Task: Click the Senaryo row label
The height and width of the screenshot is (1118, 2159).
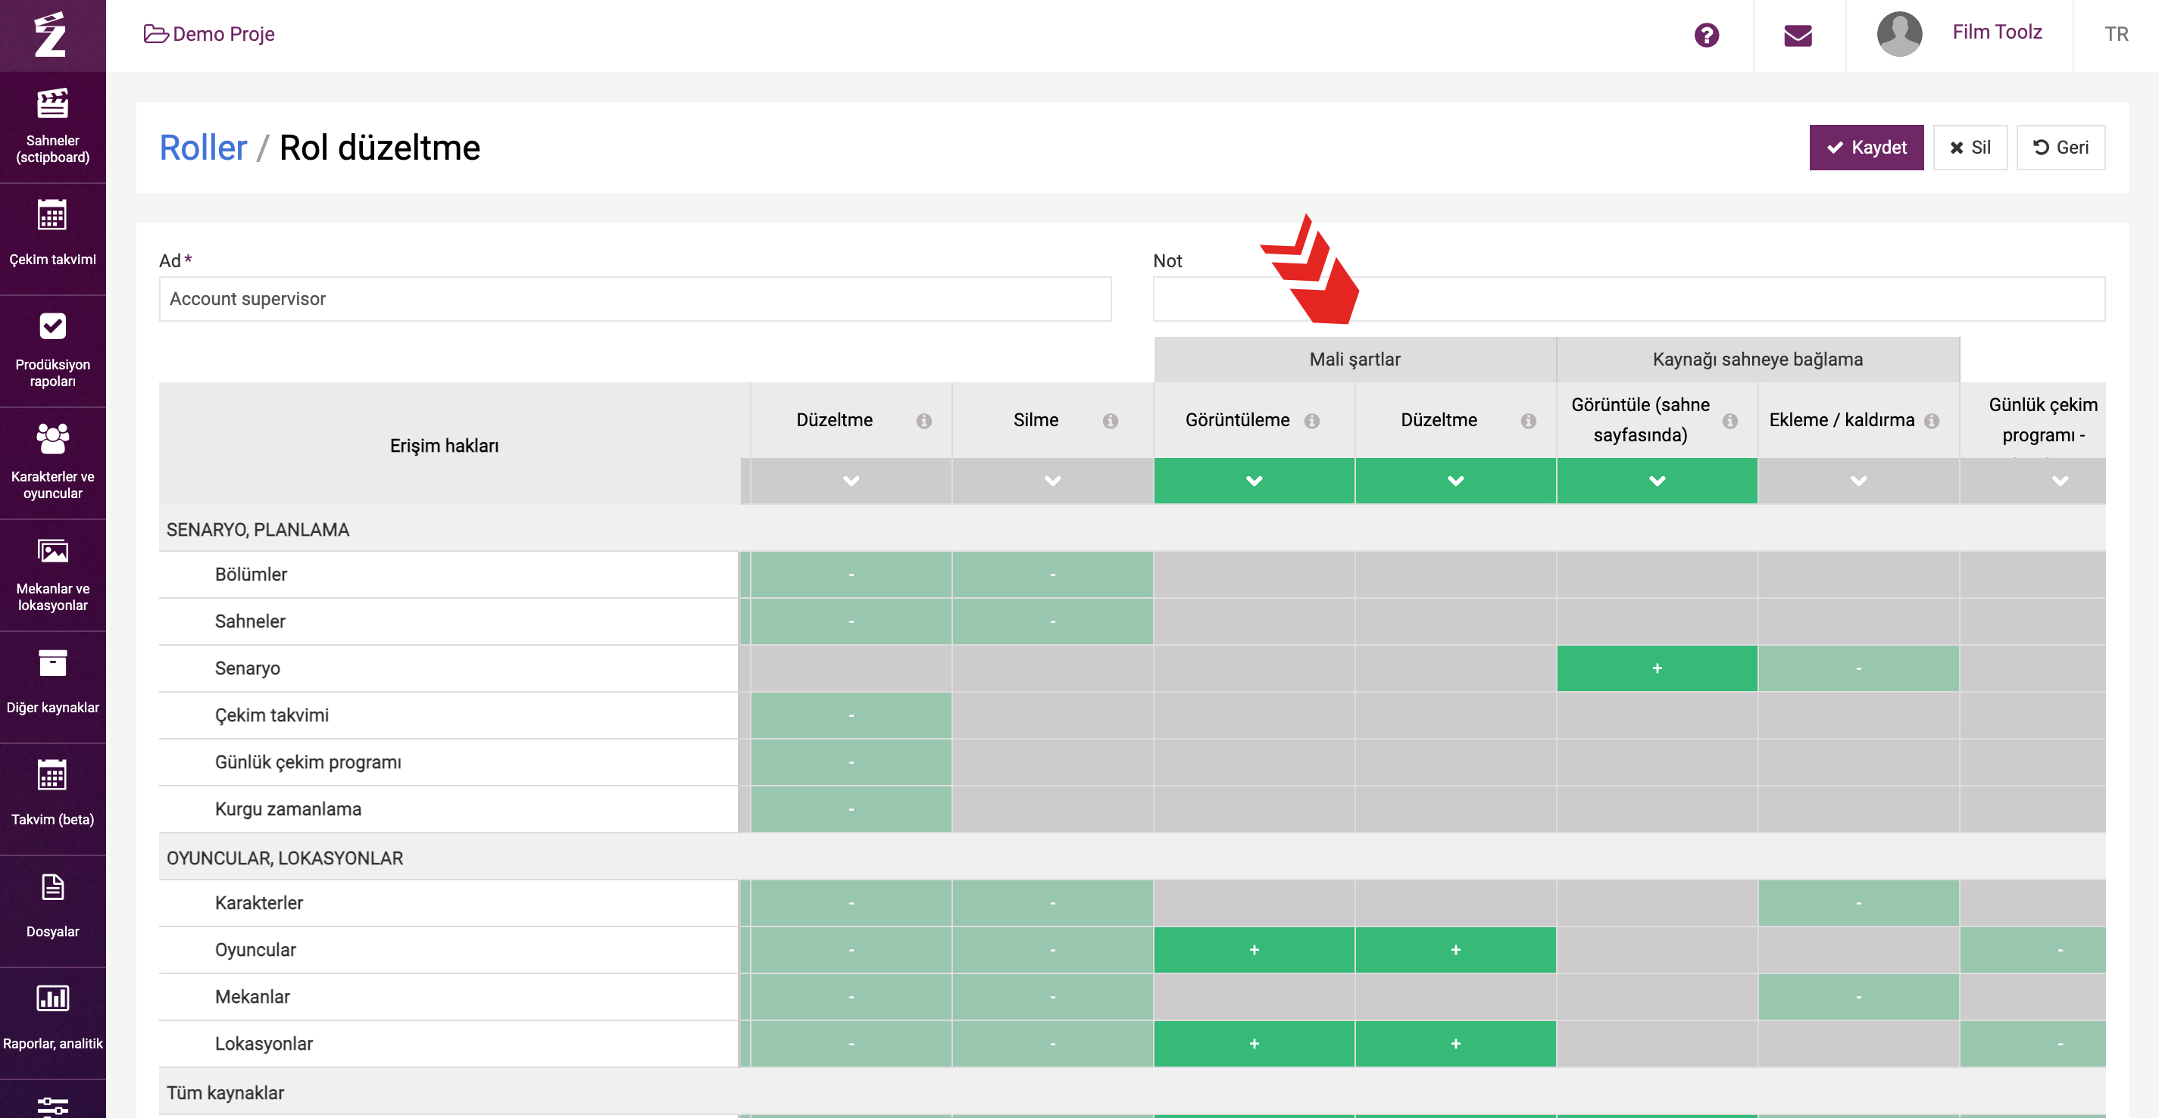Action: [247, 668]
